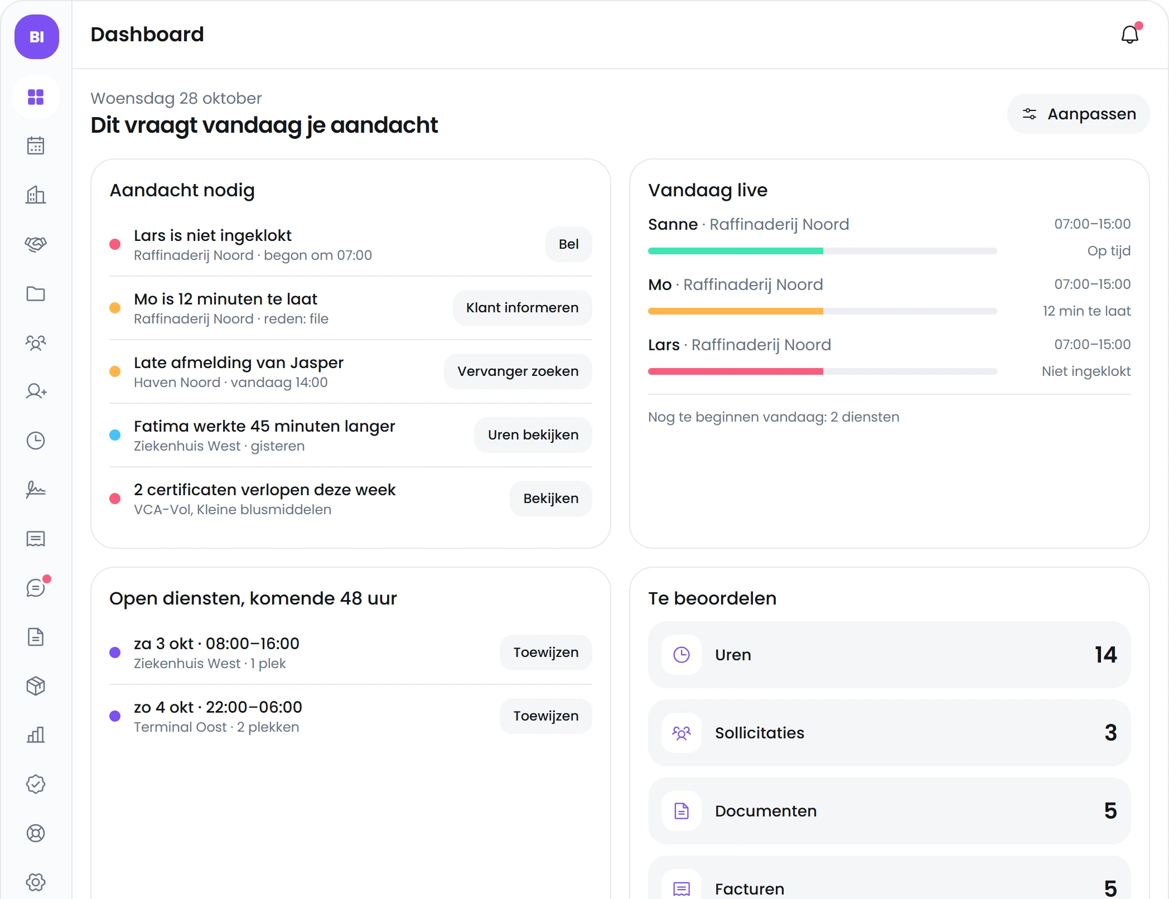1169x899 pixels.
Task: Open the clock icon in sidebar
Action: point(36,441)
